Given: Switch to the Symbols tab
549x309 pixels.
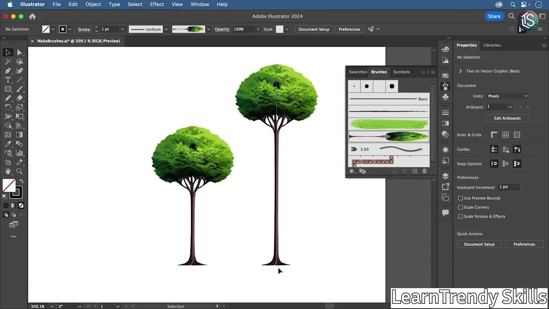Looking at the screenshot, I should [x=401, y=72].
